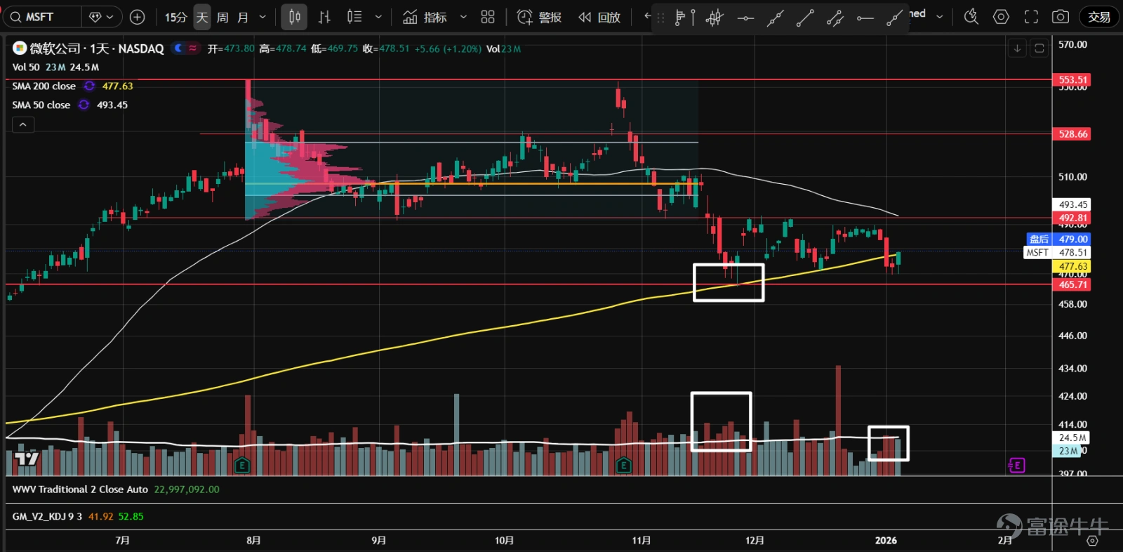
Task: Open the 交易 trade button
Action: pos(1099,17)
